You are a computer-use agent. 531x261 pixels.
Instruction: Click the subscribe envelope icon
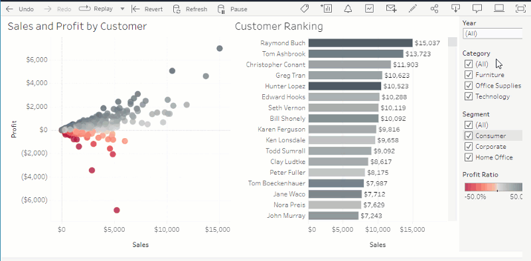tap(391, 9)
